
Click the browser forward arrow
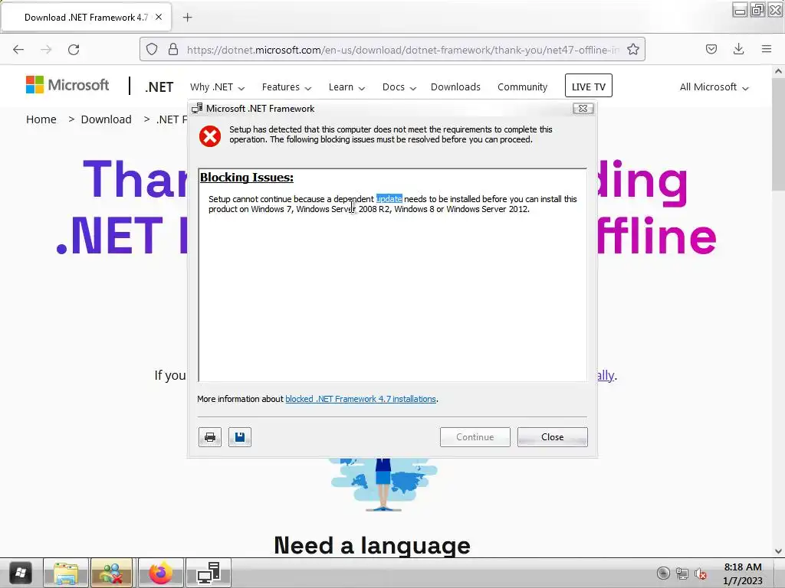(46, 50)
